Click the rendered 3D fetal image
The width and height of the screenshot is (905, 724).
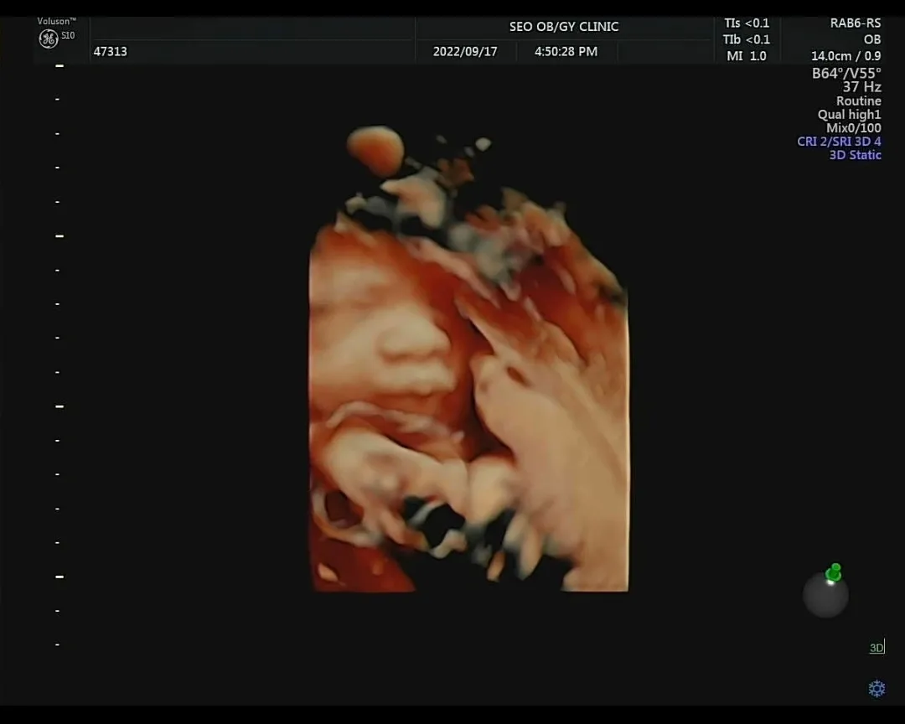tap(468, 359)
